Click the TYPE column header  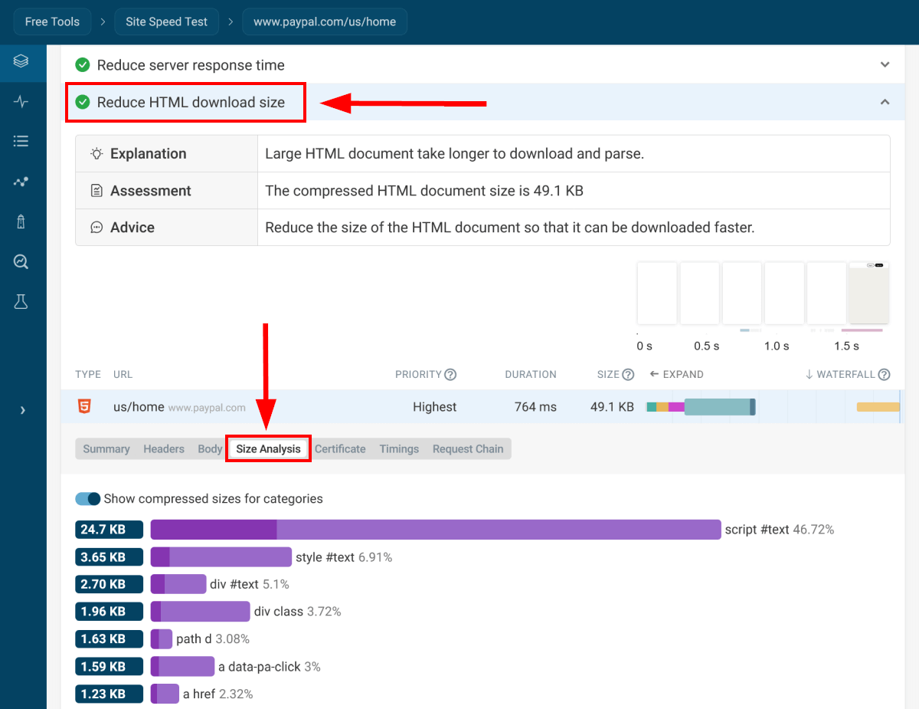point(88,375)
